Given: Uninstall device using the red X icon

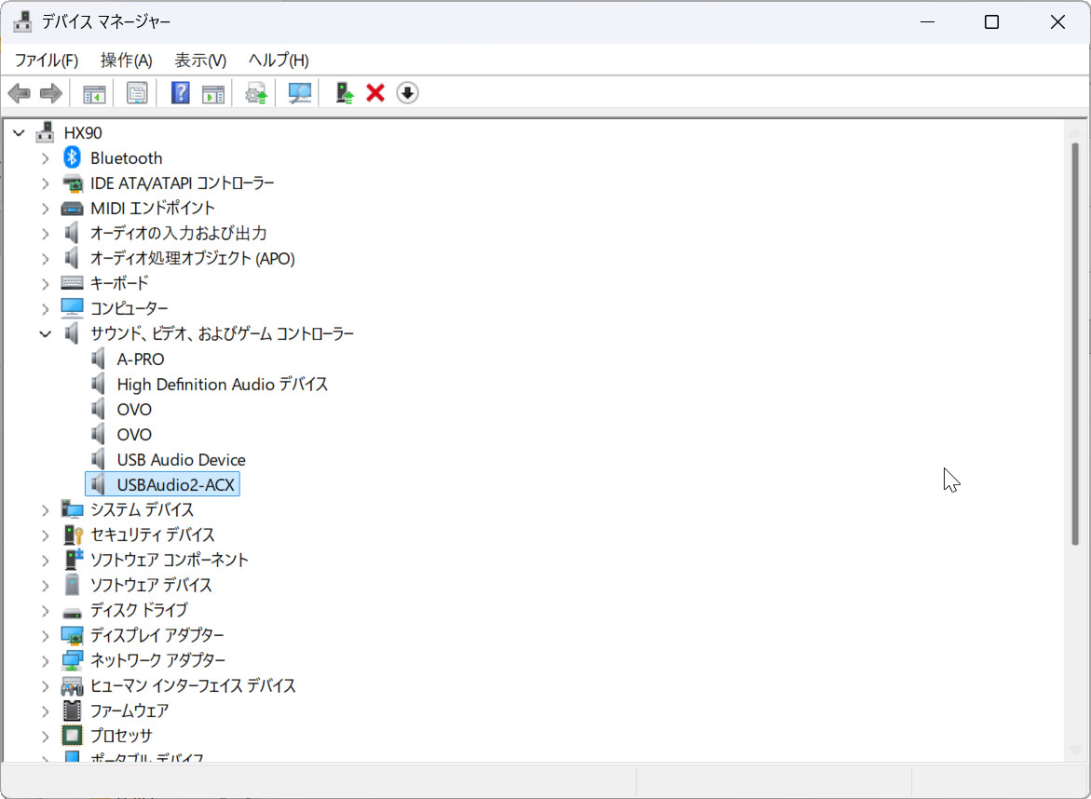Looking at the screenshot, I should 375,92.
